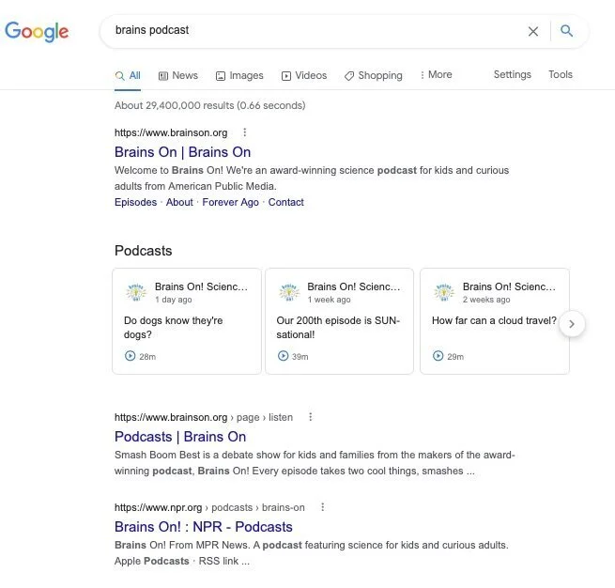Go to Forever Ago sitelink
The image size is (615, 588).
230,202
